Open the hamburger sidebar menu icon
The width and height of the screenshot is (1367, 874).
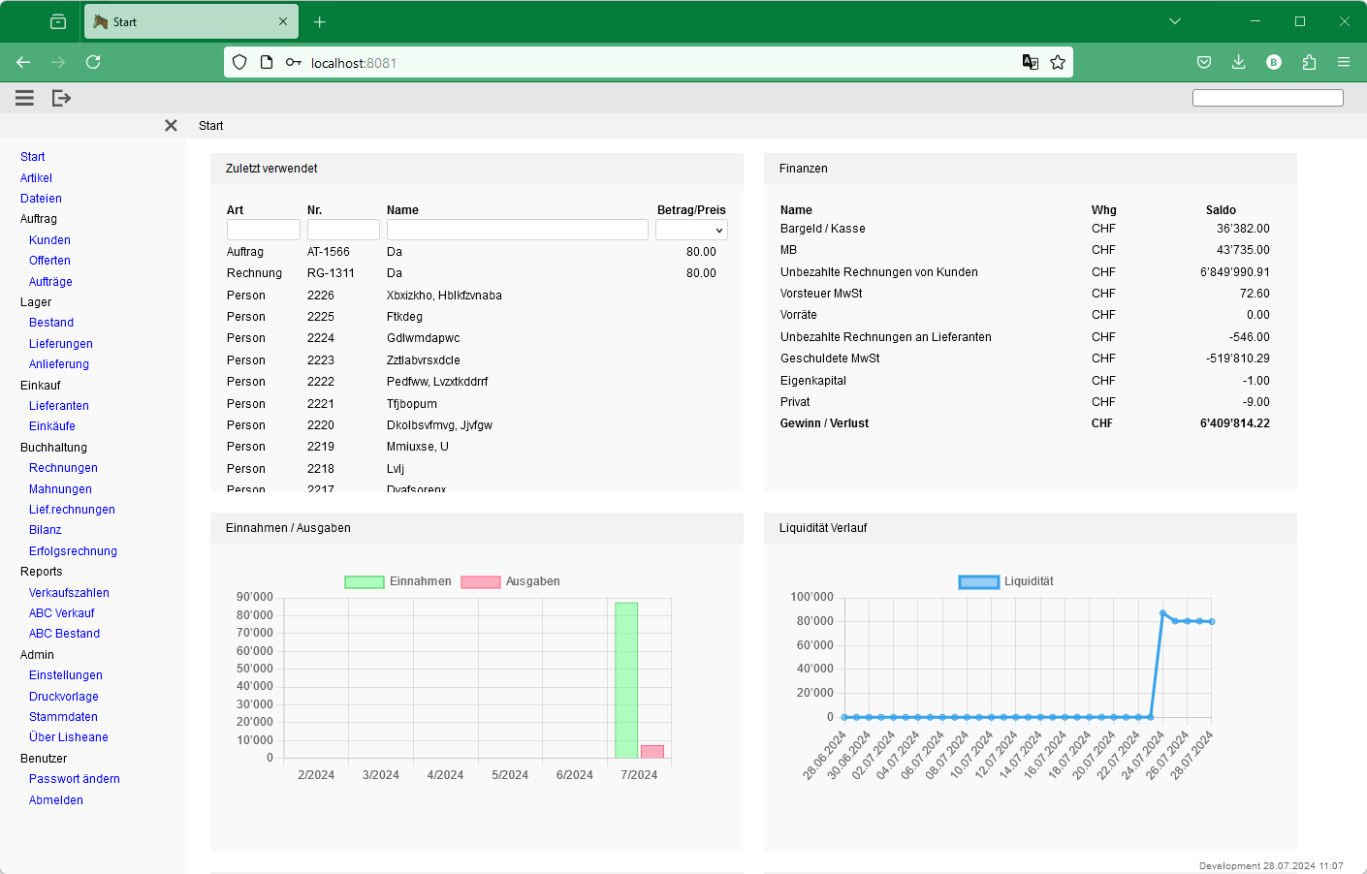coord(25,98)
